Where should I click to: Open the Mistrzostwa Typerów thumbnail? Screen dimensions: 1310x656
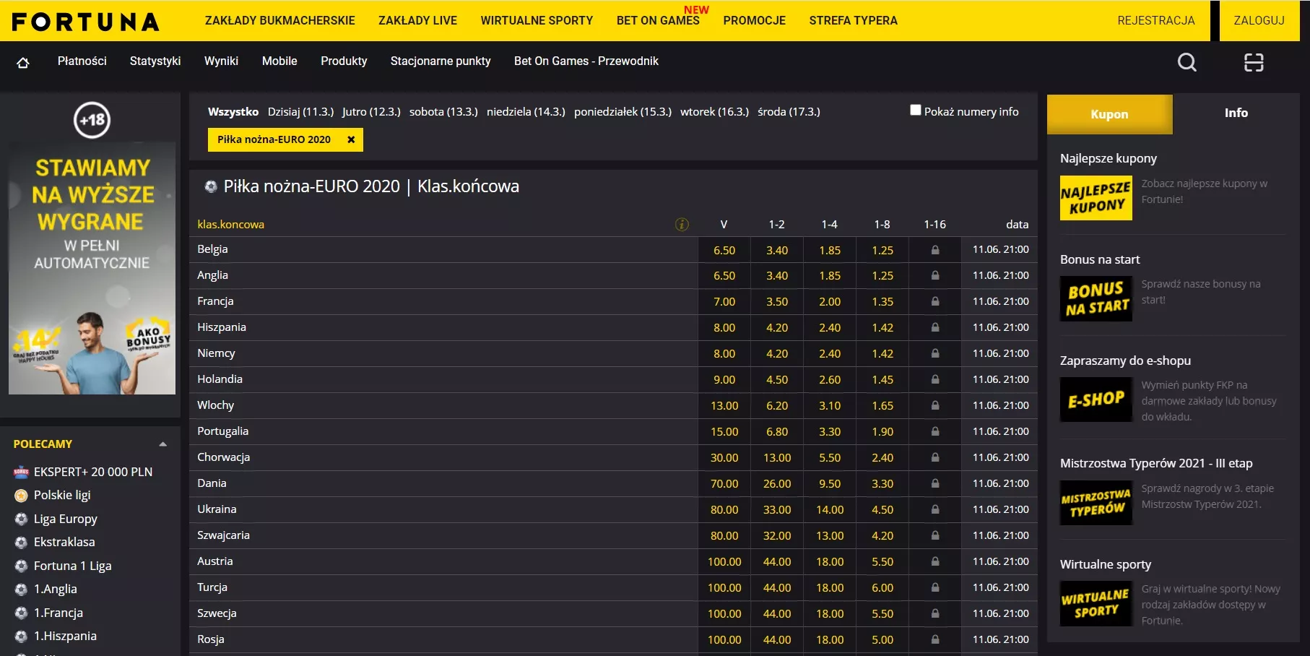(x=1096, y=502)
